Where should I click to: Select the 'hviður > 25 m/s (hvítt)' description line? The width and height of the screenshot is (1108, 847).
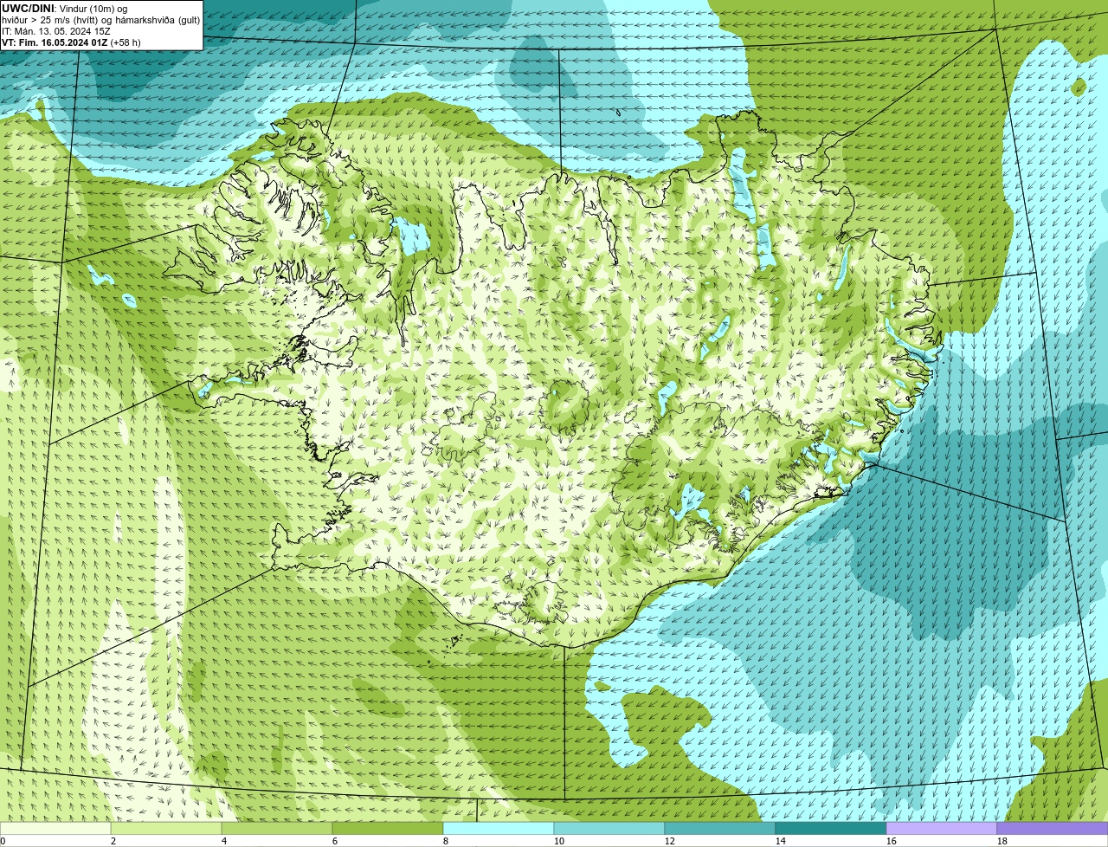101,20
